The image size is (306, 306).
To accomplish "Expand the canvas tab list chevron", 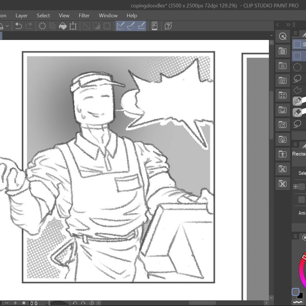I will point(271,35).
